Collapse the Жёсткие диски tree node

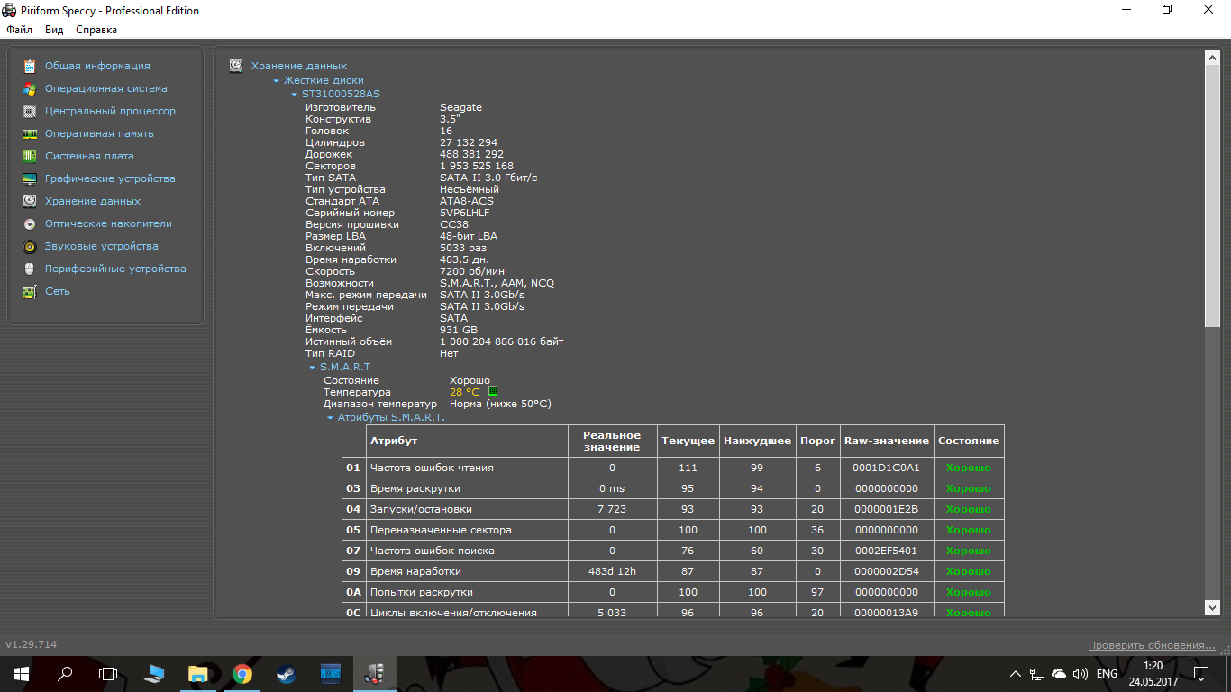click(276, 80)
